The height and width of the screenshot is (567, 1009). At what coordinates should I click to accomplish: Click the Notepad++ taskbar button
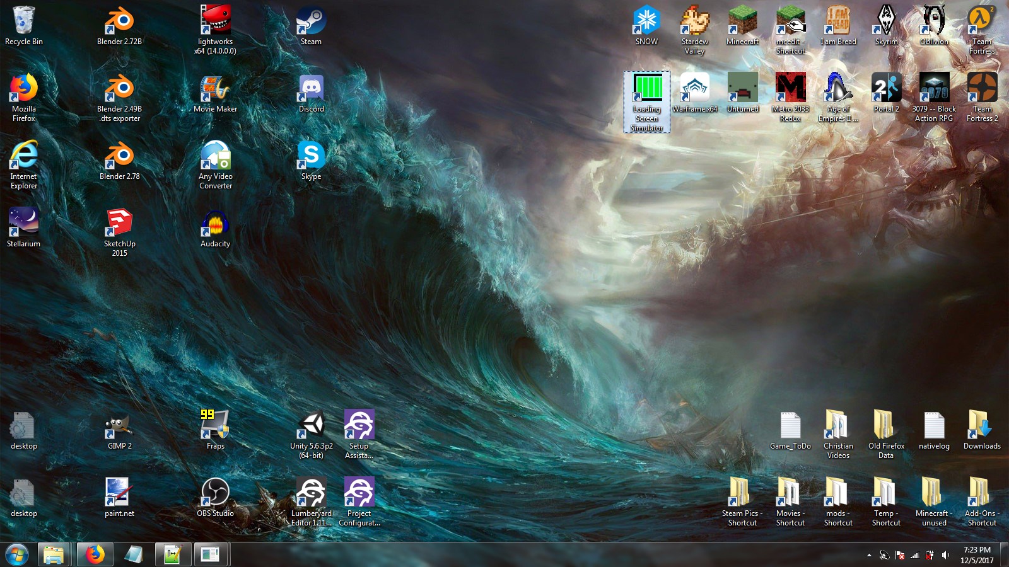click(x=173, y=555)
